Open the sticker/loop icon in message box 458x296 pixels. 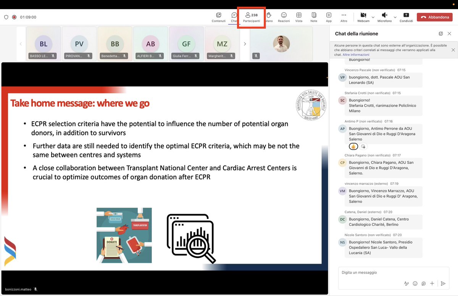[424, 283]
